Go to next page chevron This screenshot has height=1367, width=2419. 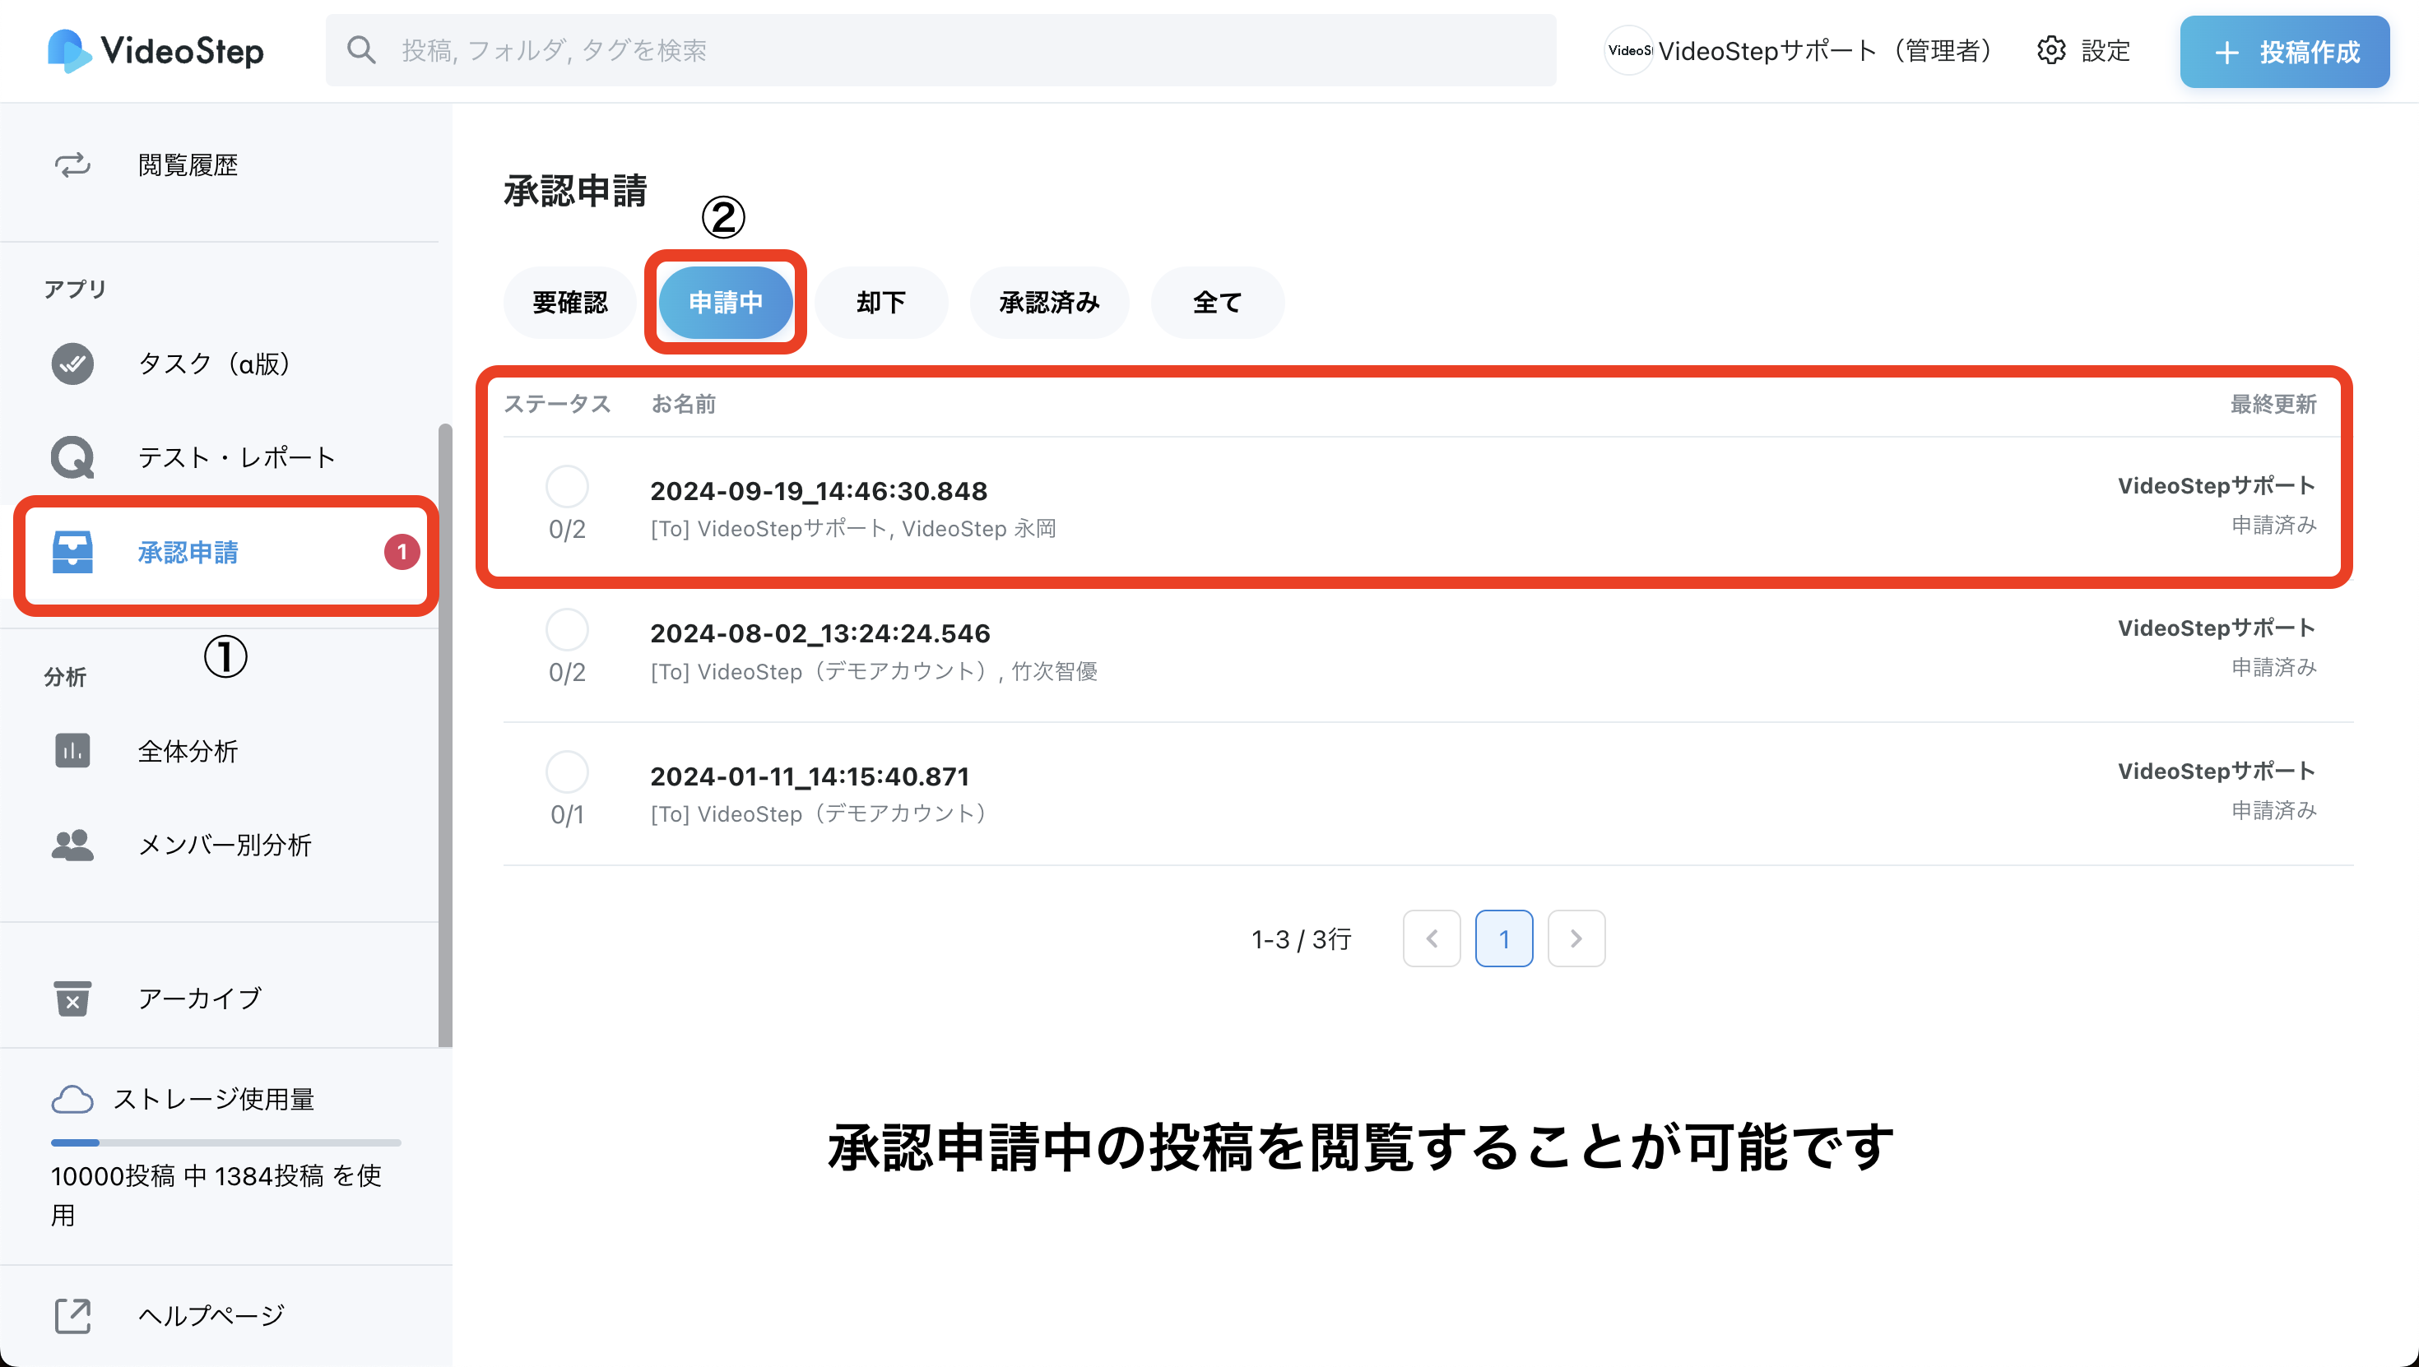1576,938
